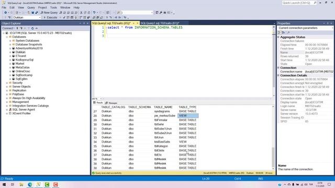This screenshot has height=188, width=335.
Task: Open the Windows Start menu
Action: 4,184
